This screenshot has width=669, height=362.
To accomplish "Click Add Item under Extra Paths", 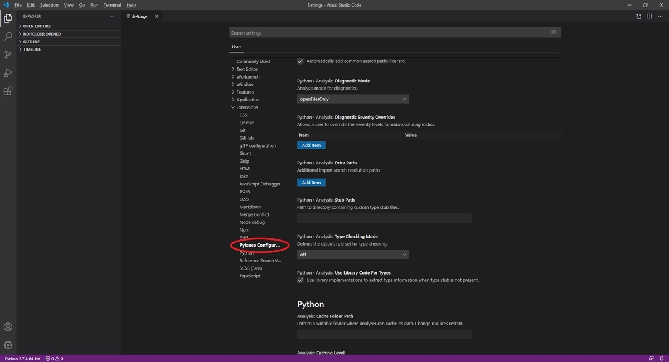I will 311,183.
